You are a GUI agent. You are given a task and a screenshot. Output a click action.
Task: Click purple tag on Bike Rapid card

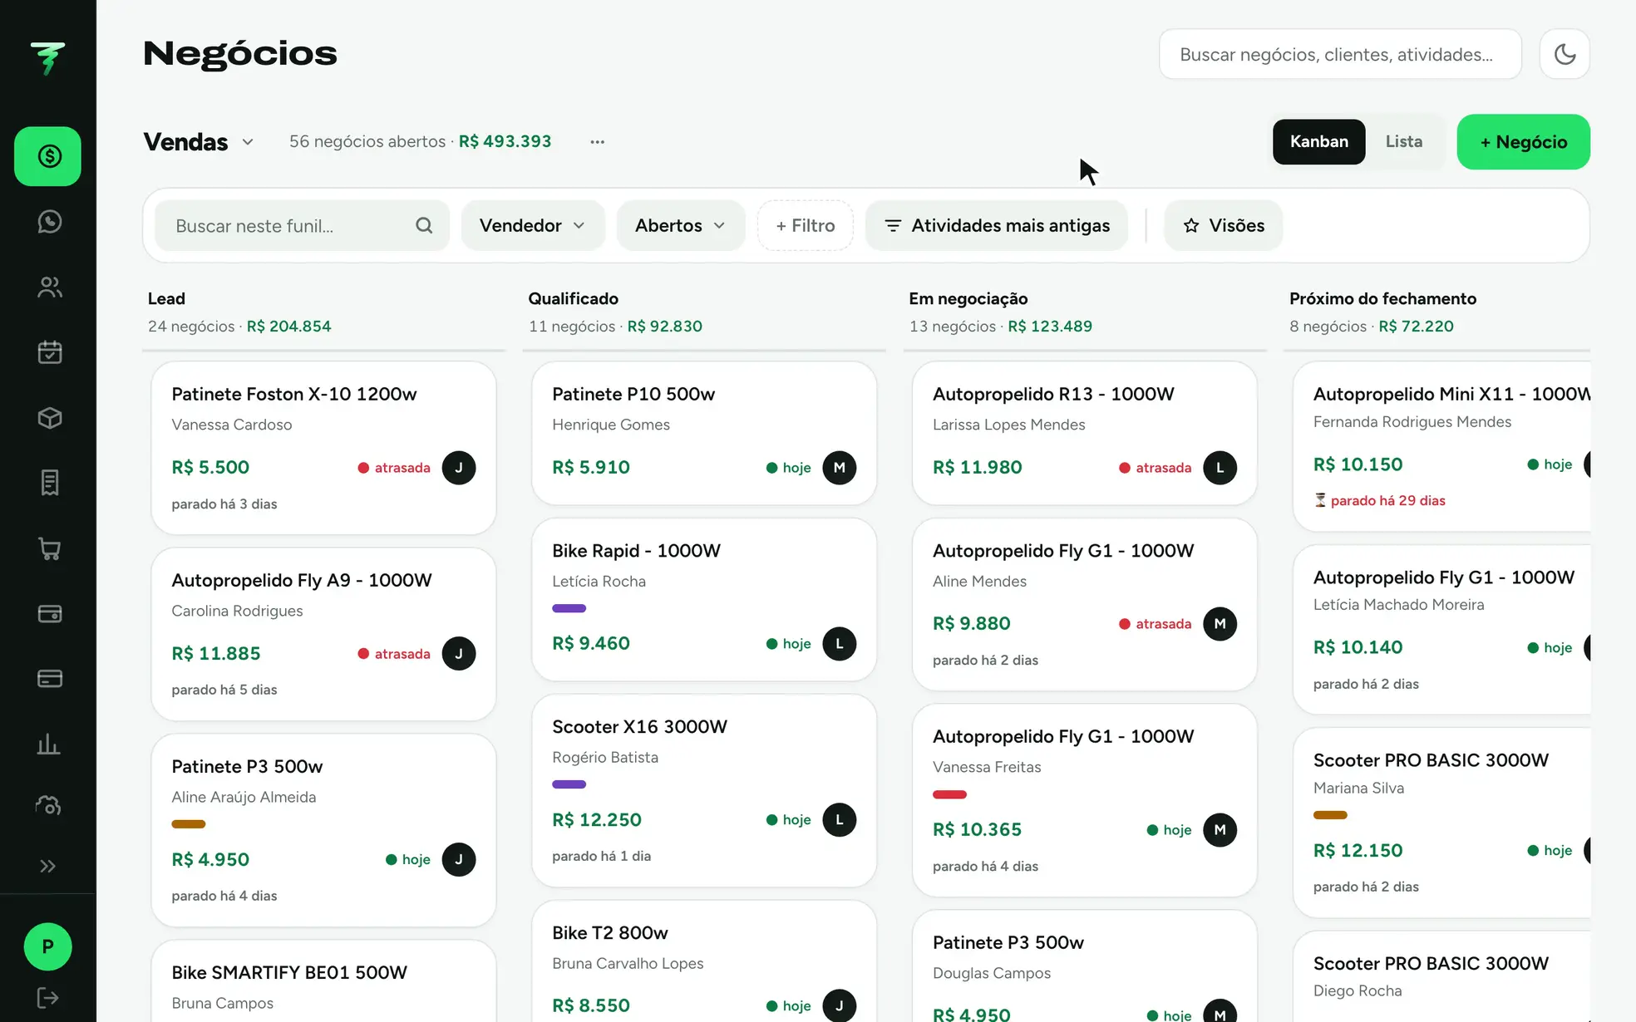569,608
